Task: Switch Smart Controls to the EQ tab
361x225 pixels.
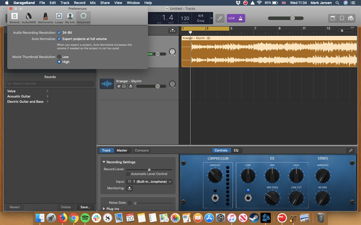Action: (236, 150)
